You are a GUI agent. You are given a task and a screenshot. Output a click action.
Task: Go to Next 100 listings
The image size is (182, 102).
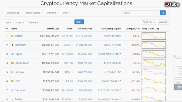coord(149,22)
